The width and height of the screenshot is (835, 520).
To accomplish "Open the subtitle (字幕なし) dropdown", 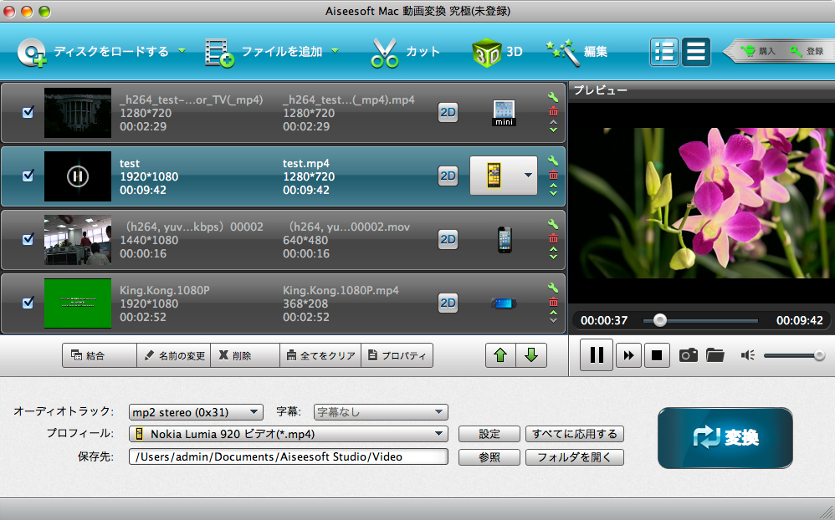I will [381, 412].
